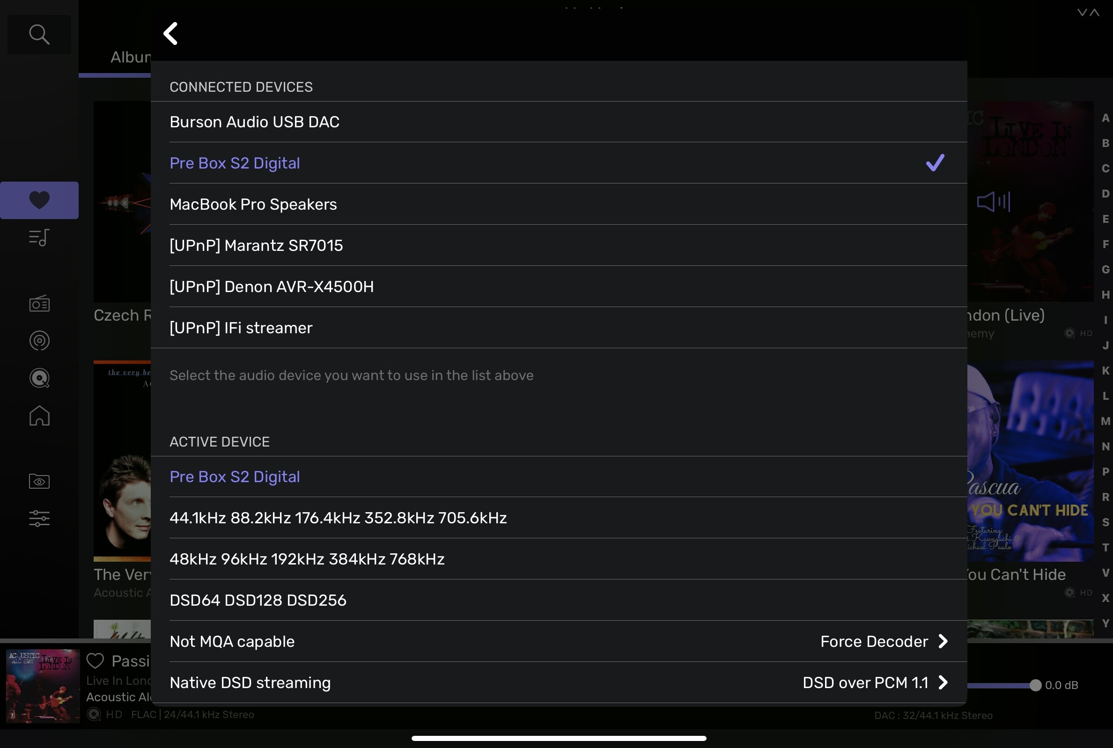Jump to letter K in the index
This screenshot has height=748, width=1113.
click(1106, 371)
